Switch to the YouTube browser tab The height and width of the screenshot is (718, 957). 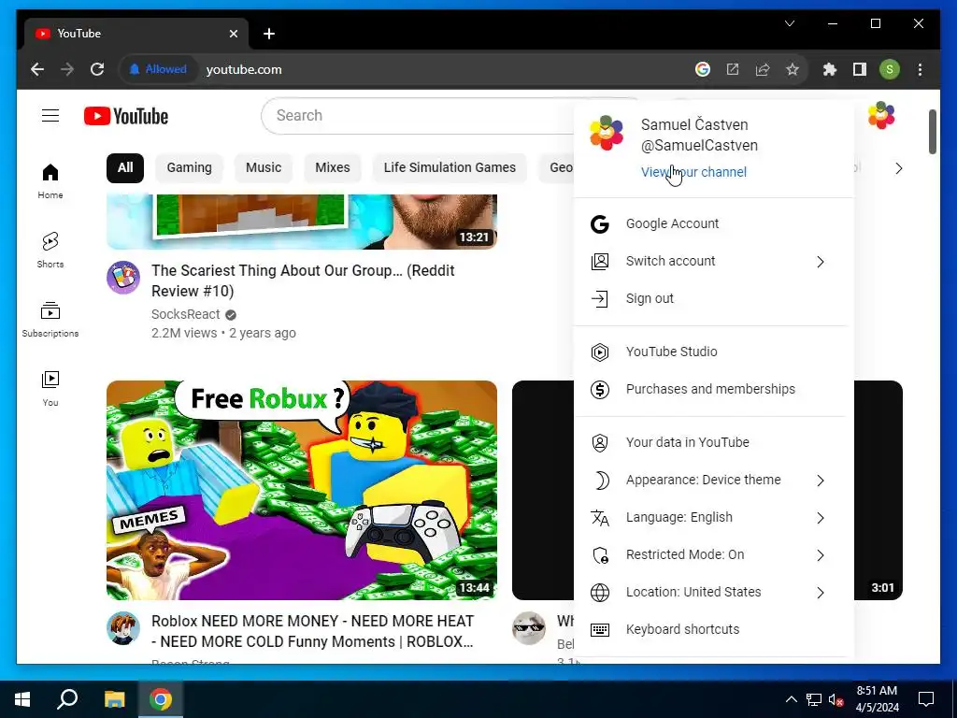tap(136, 34)
